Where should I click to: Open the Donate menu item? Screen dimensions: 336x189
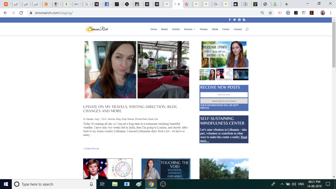pyautogui.click(x=203, y=29)
